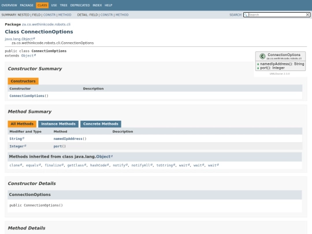Open the Deprecated navigation item
The image size is (312, 234).
[80, 5]
